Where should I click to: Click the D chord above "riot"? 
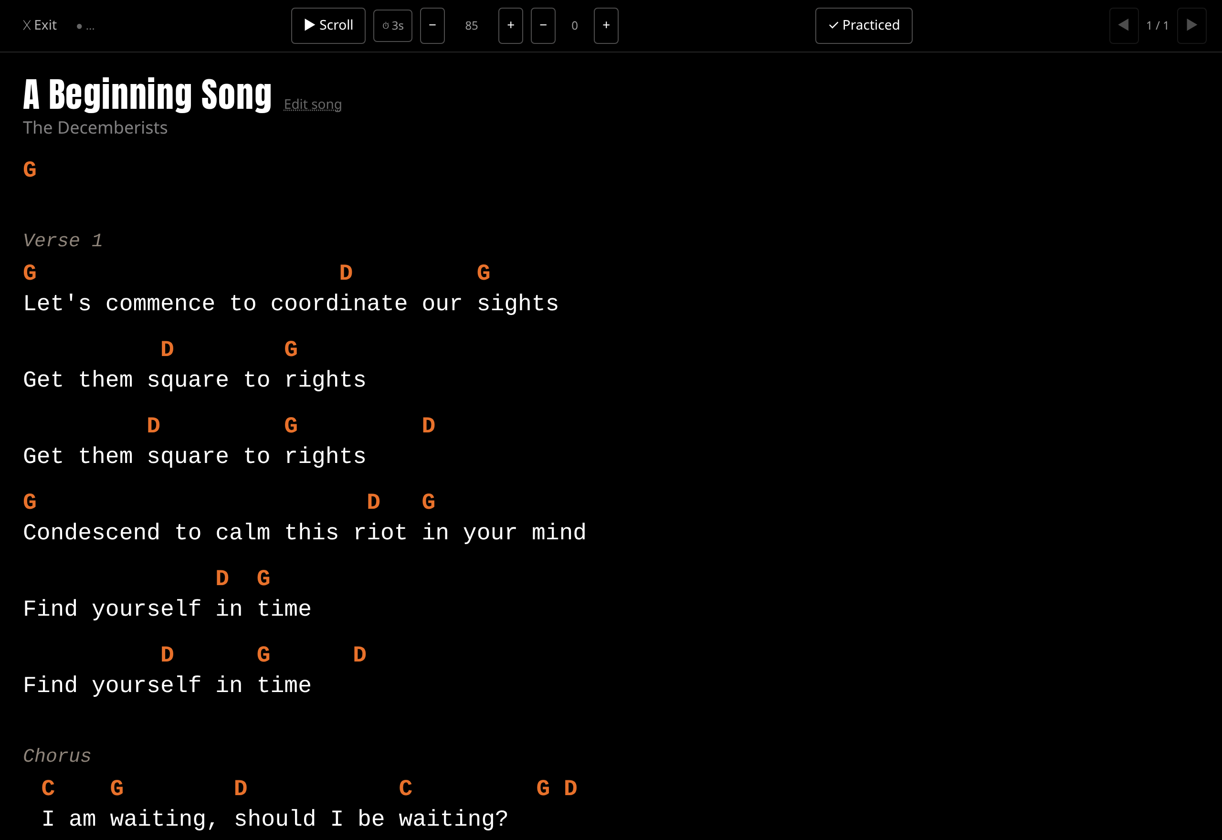374,502
